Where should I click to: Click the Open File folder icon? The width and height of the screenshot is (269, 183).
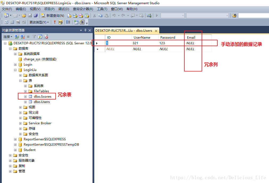point(24,15)
